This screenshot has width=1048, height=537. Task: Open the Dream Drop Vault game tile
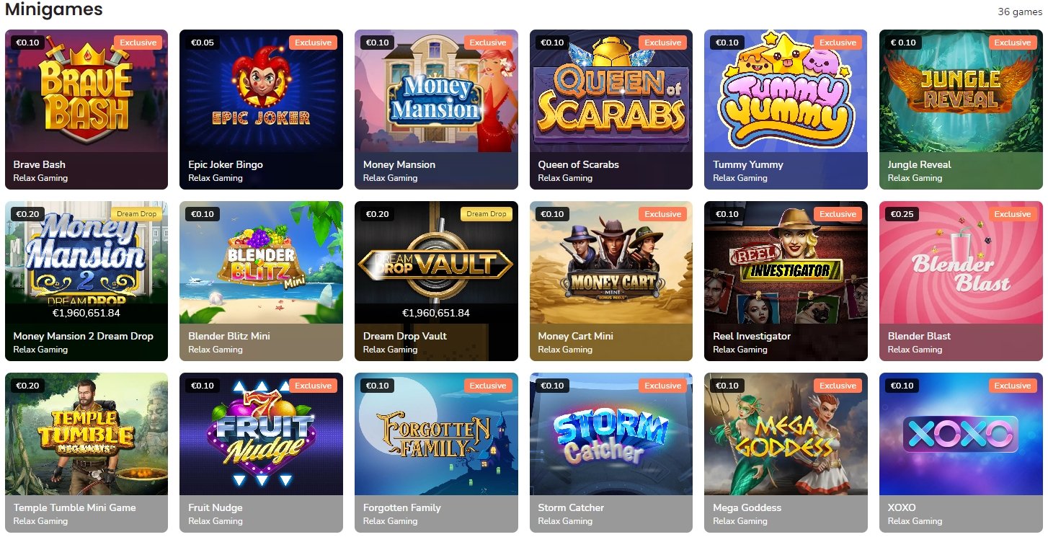[x=436, y=281]
